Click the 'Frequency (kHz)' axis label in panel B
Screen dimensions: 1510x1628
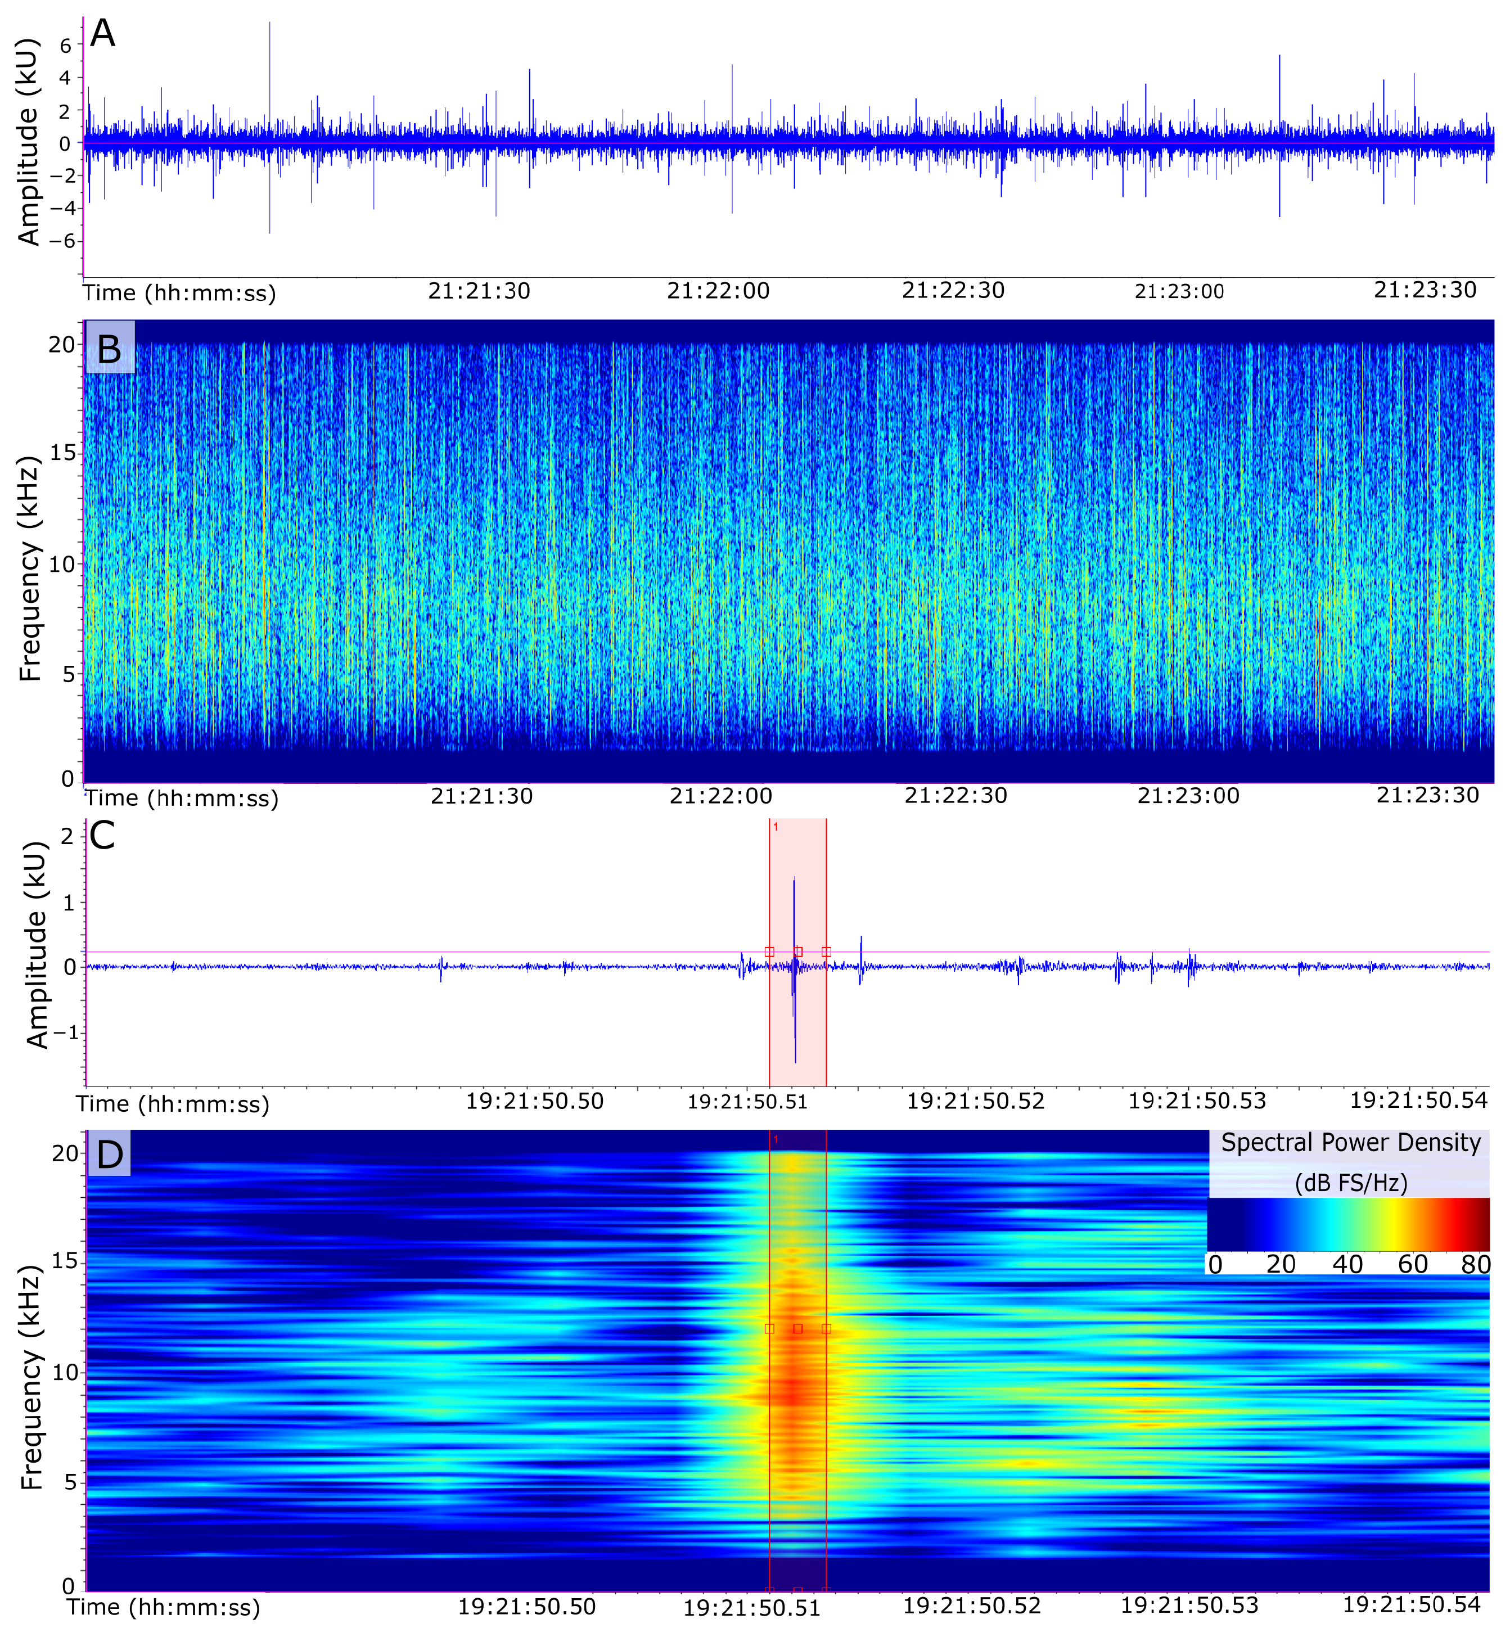[x=30, y=569]
